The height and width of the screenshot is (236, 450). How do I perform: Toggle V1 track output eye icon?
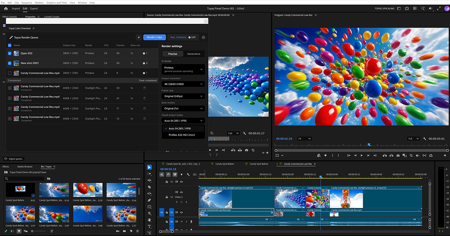(x=182, y=213)
